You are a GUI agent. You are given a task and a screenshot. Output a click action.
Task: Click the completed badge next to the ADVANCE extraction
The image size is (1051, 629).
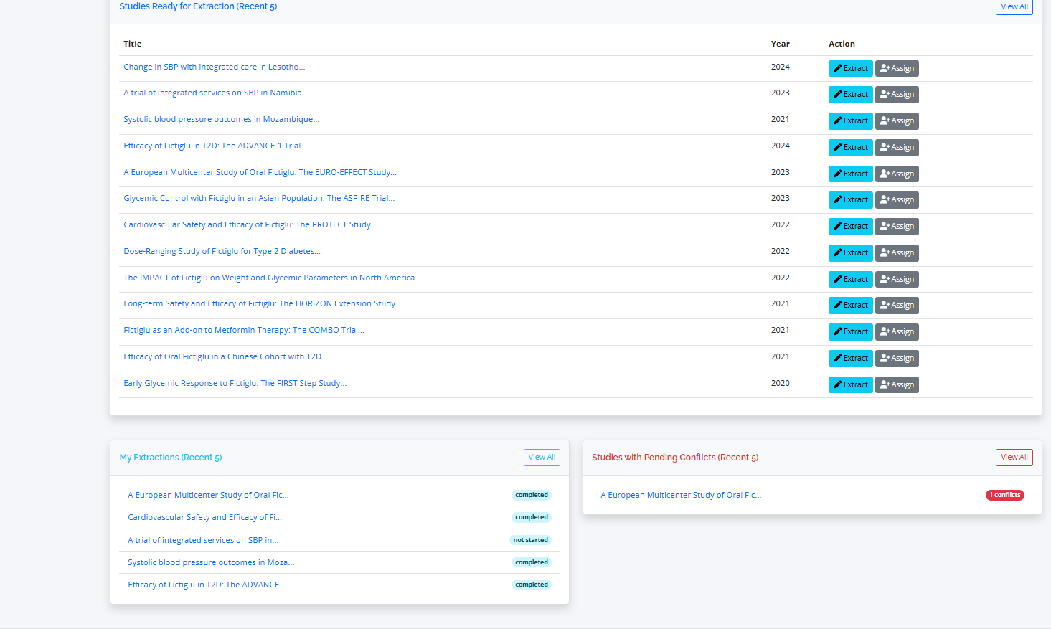531,584
